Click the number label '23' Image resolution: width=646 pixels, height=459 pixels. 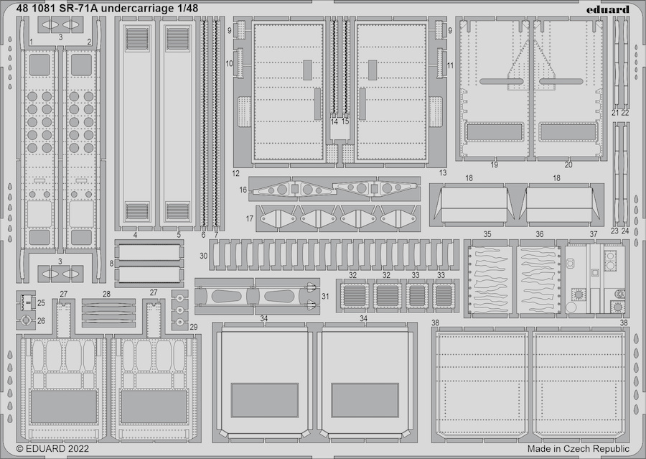coord(614,231)
